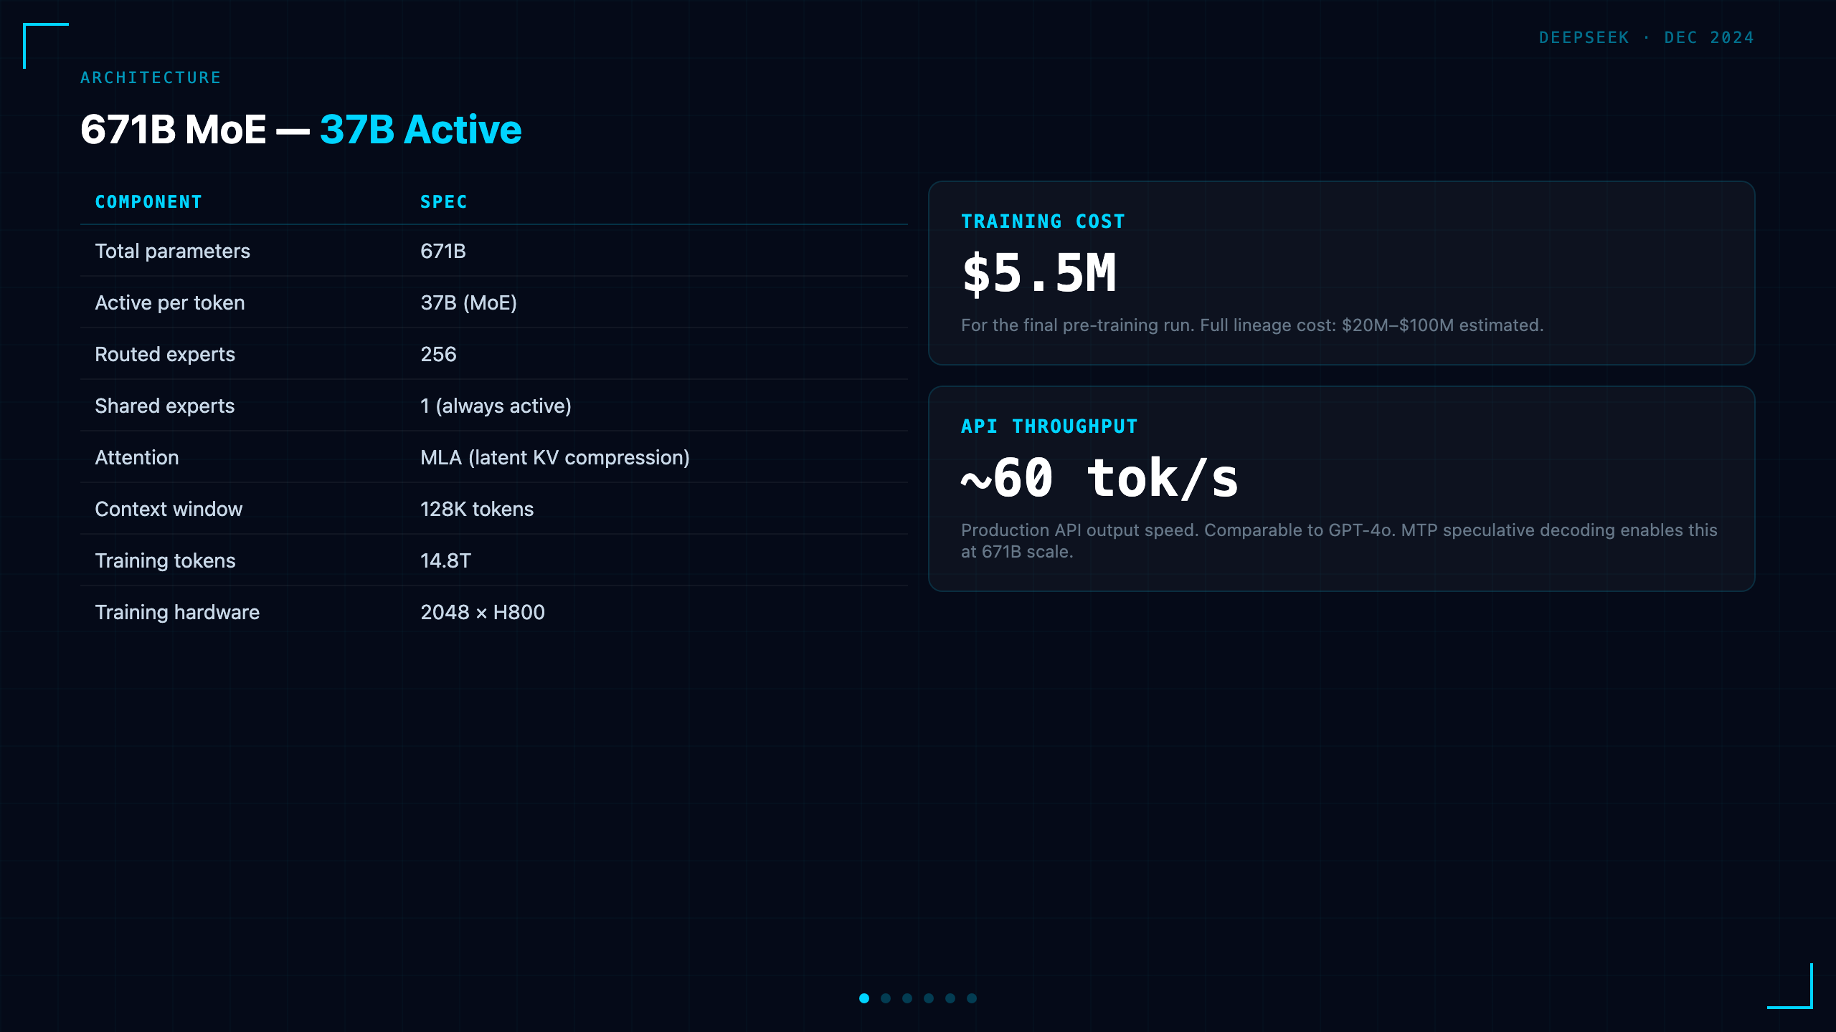Go to the first slide pagination dot
The image size is (1836, 1032).
coord(864,998)
